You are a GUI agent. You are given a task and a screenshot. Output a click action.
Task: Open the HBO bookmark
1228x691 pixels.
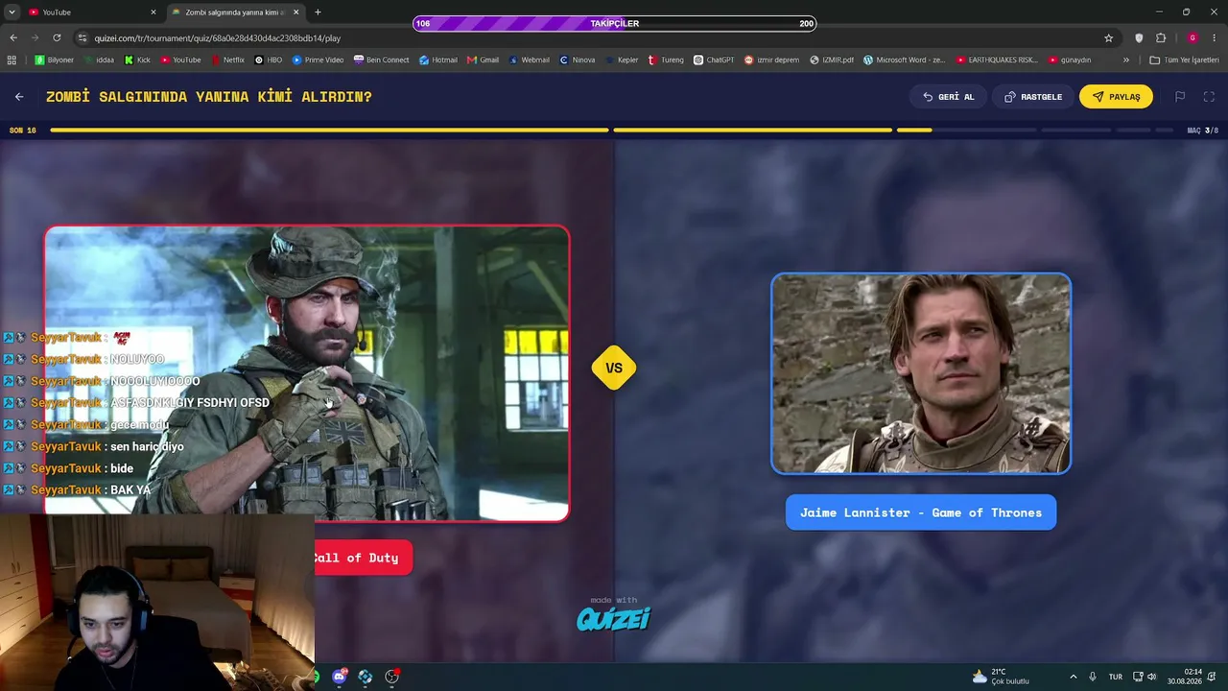pos(269,60)
